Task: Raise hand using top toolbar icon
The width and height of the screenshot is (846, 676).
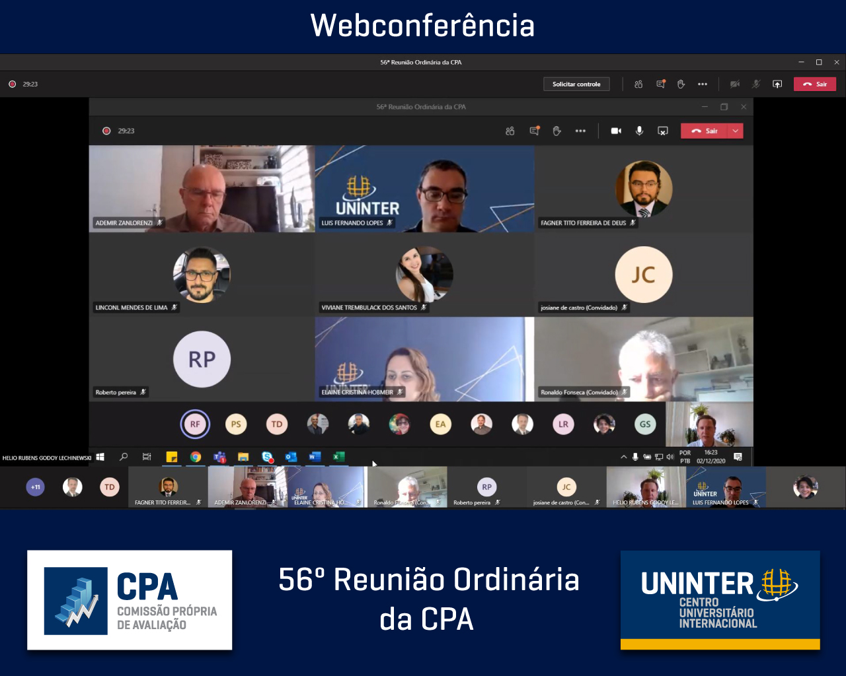Action: (681, 84)
